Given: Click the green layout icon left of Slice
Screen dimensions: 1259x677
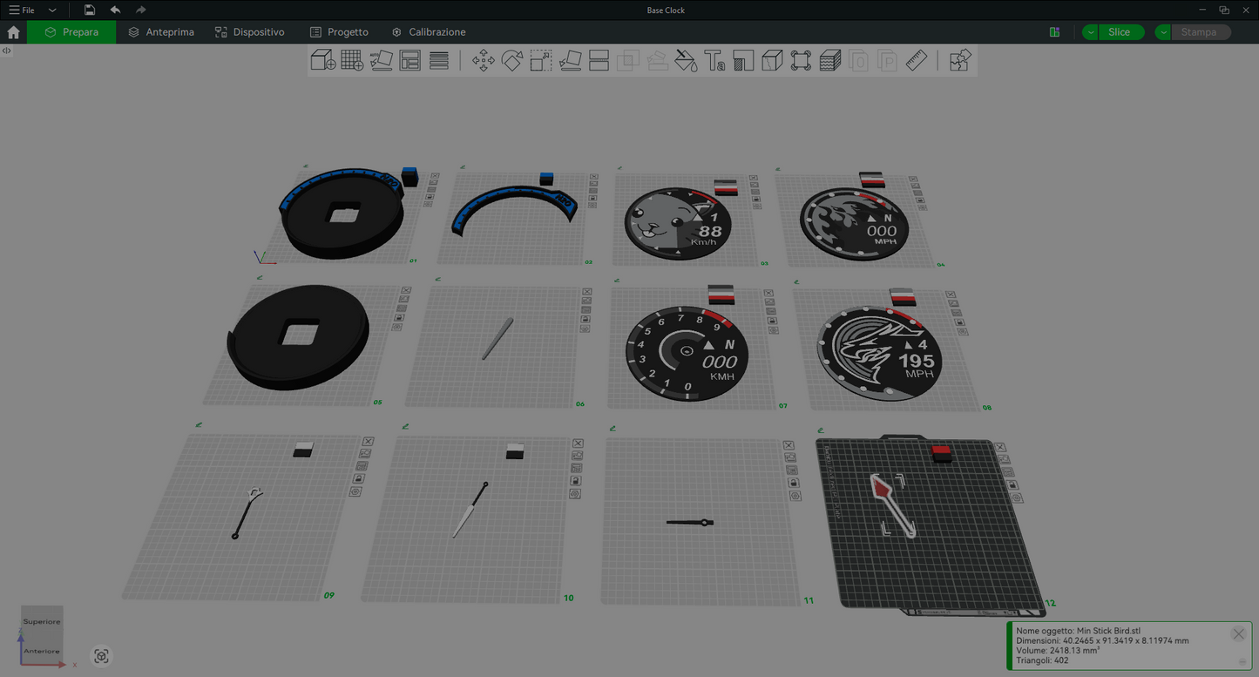Looking at the screenshot, I should point(1055,32).
